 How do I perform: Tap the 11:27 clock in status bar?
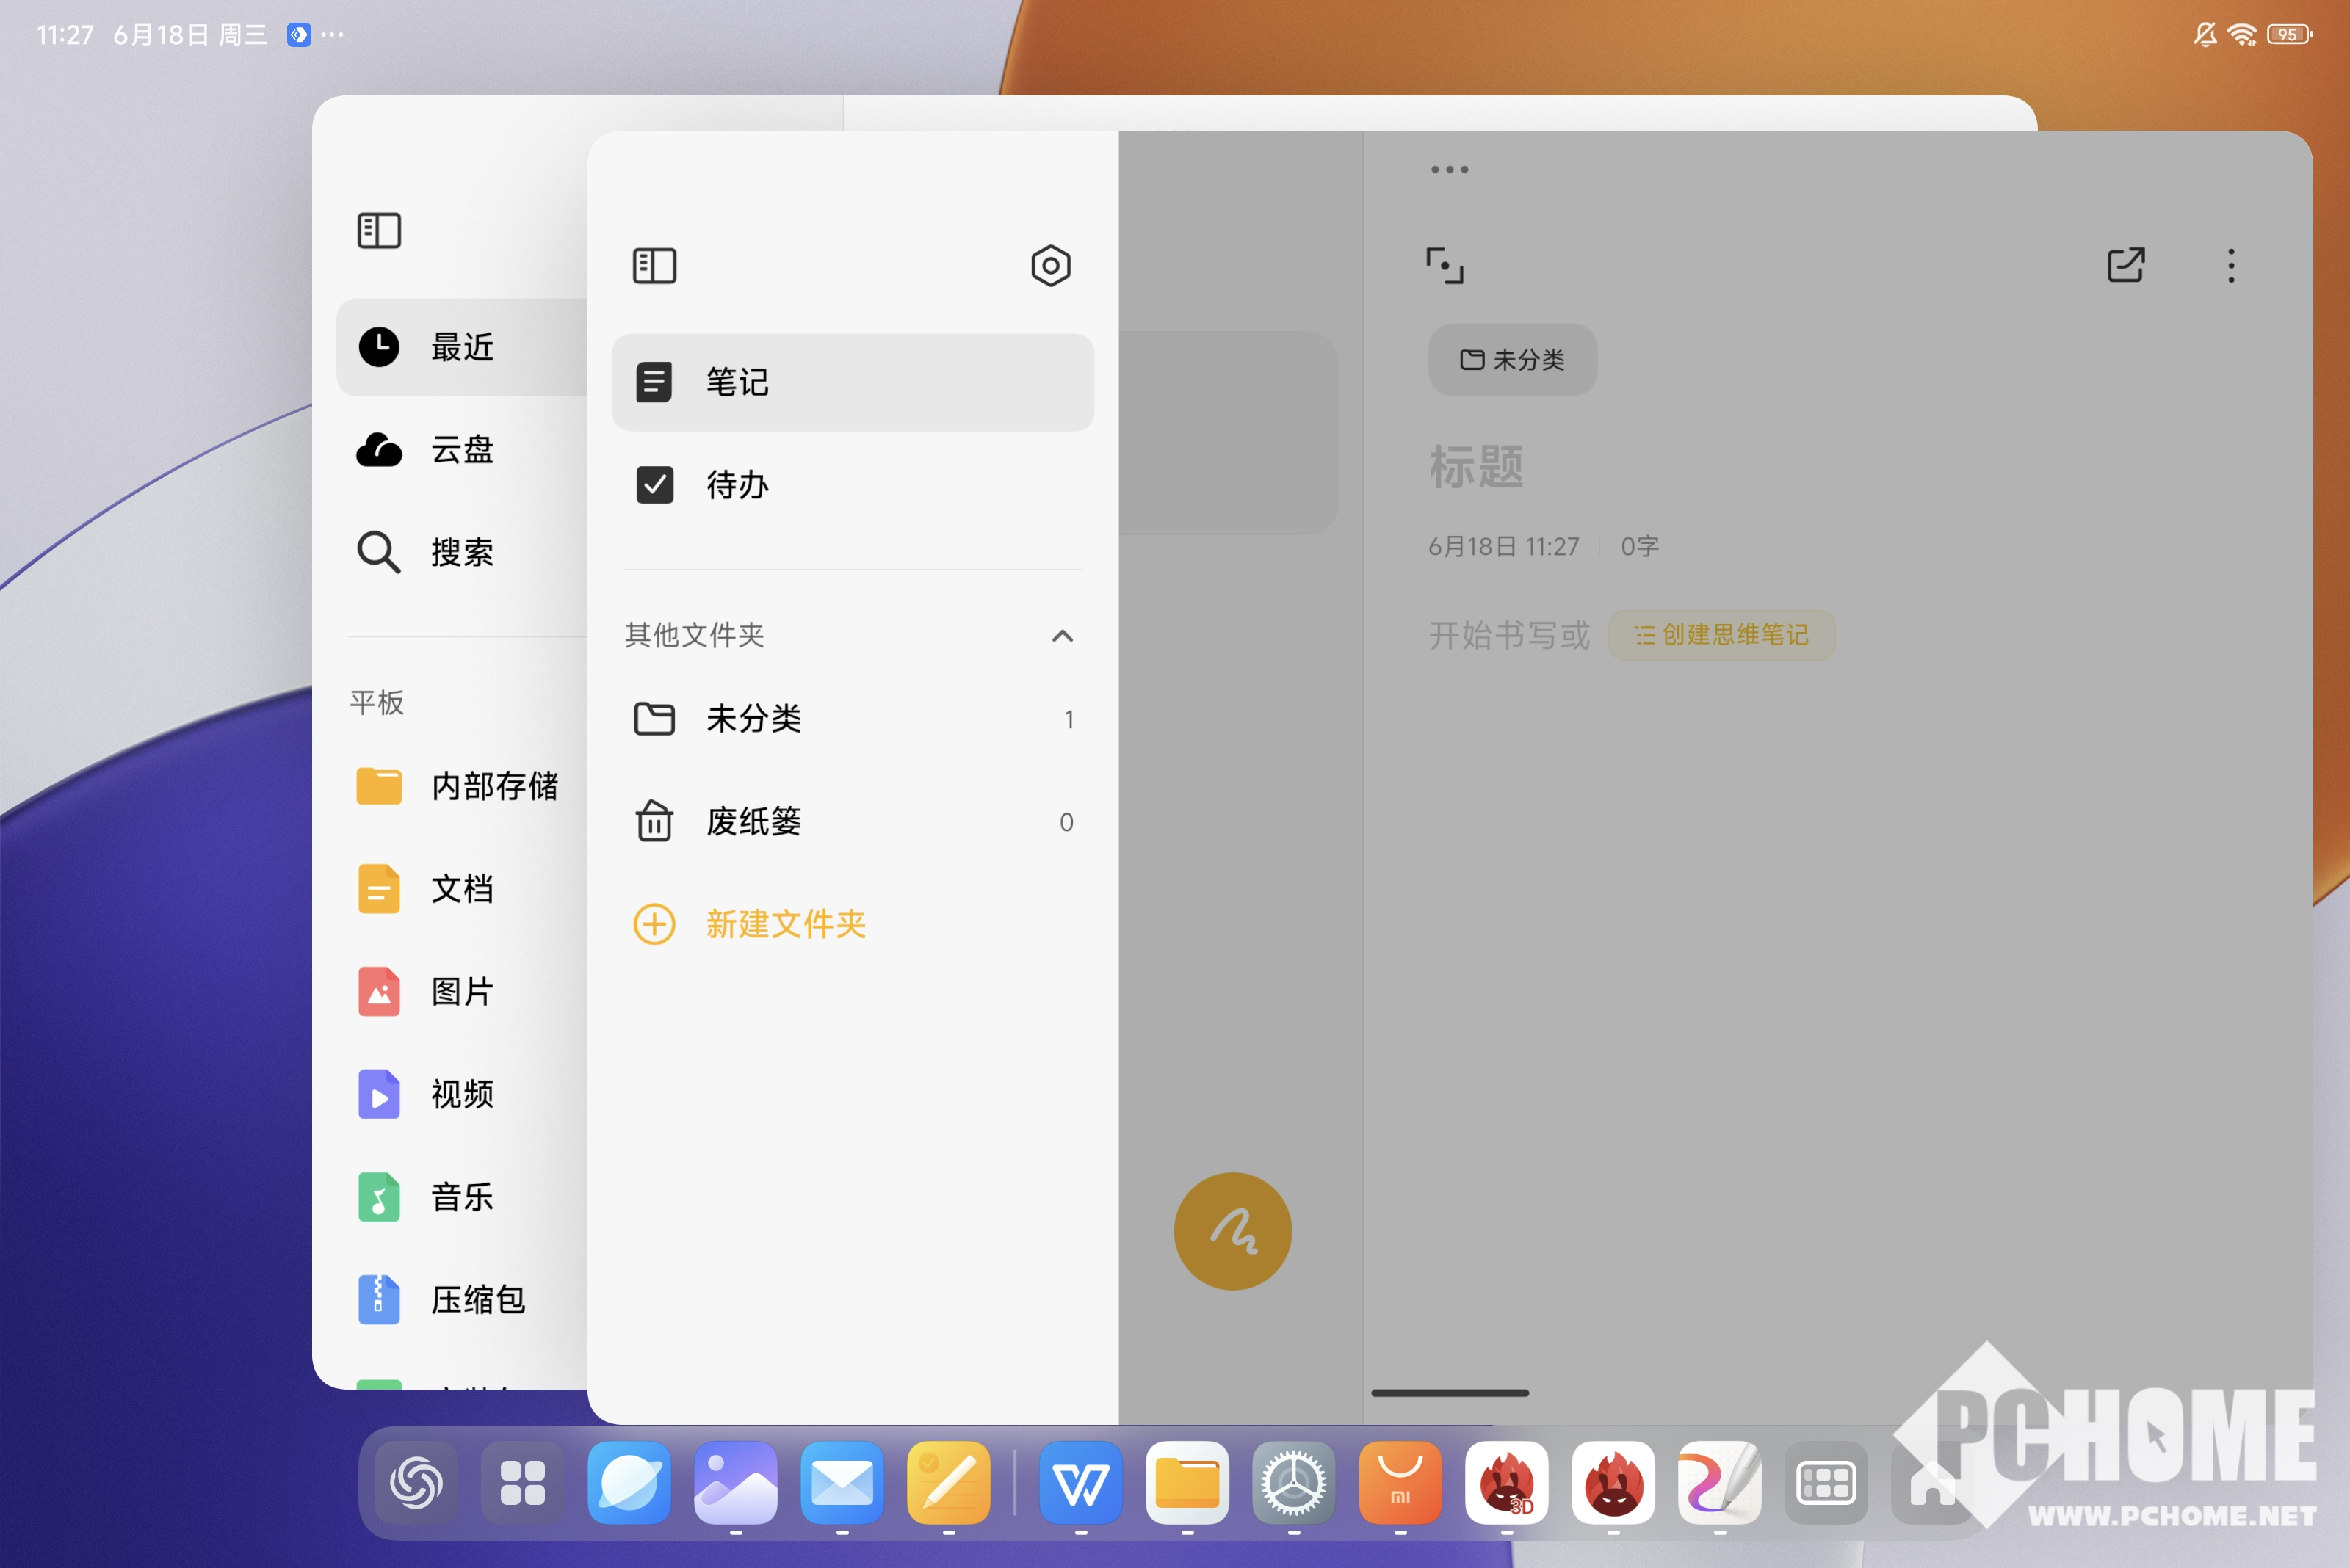65,35
